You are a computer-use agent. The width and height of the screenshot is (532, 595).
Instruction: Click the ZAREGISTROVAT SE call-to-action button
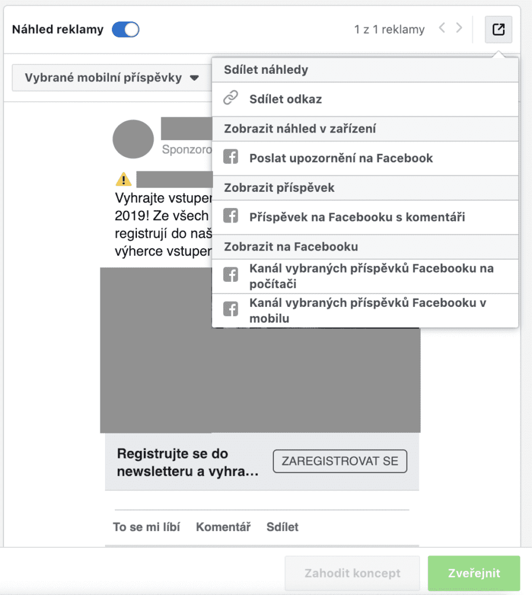tap(340, 461)
